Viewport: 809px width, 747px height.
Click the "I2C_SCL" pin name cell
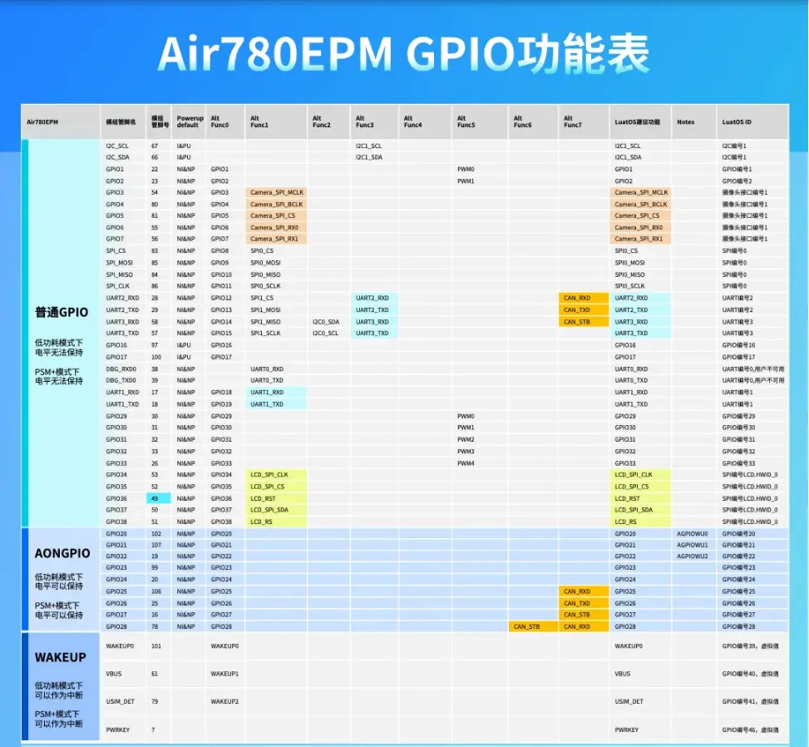[117, 146]
